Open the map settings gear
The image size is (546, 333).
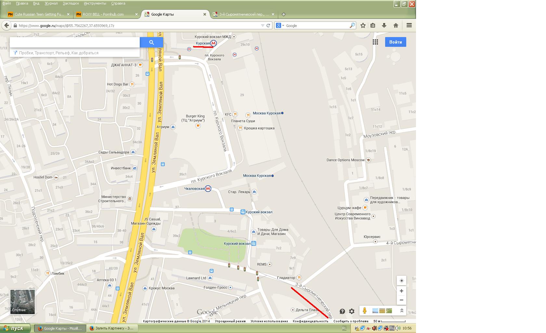352,311
